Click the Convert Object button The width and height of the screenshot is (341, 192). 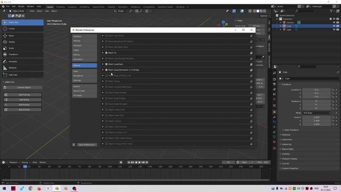[x=22, y=87]
